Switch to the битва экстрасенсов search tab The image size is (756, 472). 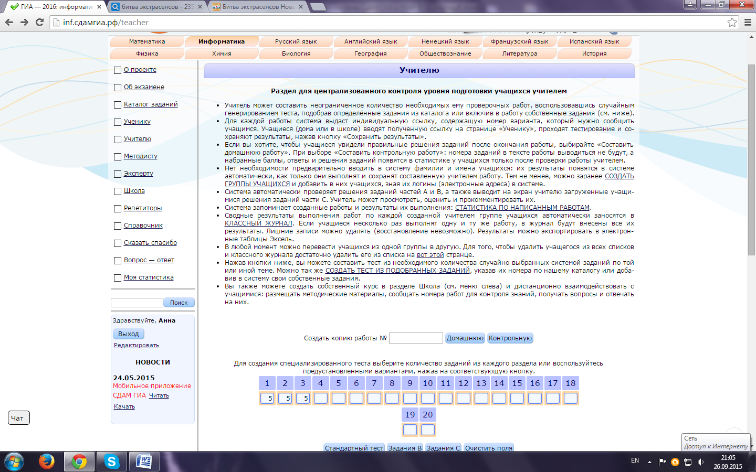pyautogui.click(x=156, y=7)
